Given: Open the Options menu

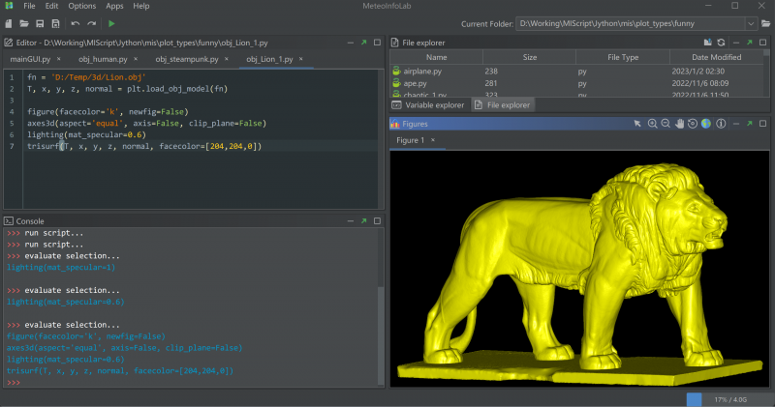Looking at the screenshot, I should pyautogui.click(x=81, y=6).
